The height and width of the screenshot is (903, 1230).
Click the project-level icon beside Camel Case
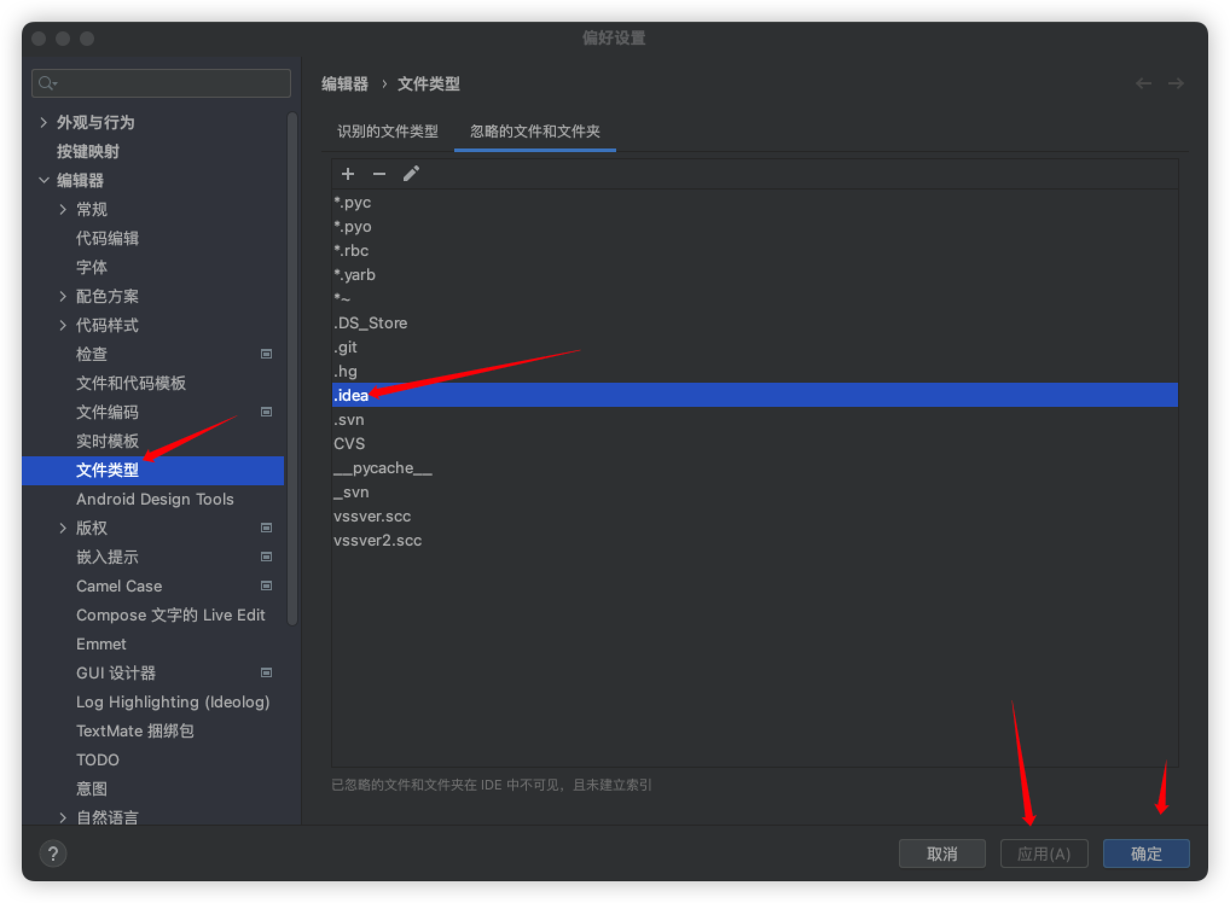266,586
